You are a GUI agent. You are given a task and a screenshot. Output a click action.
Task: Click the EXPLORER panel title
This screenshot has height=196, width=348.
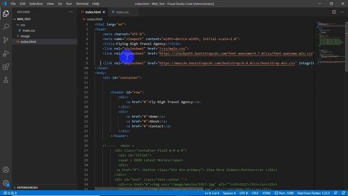point(23,12)
